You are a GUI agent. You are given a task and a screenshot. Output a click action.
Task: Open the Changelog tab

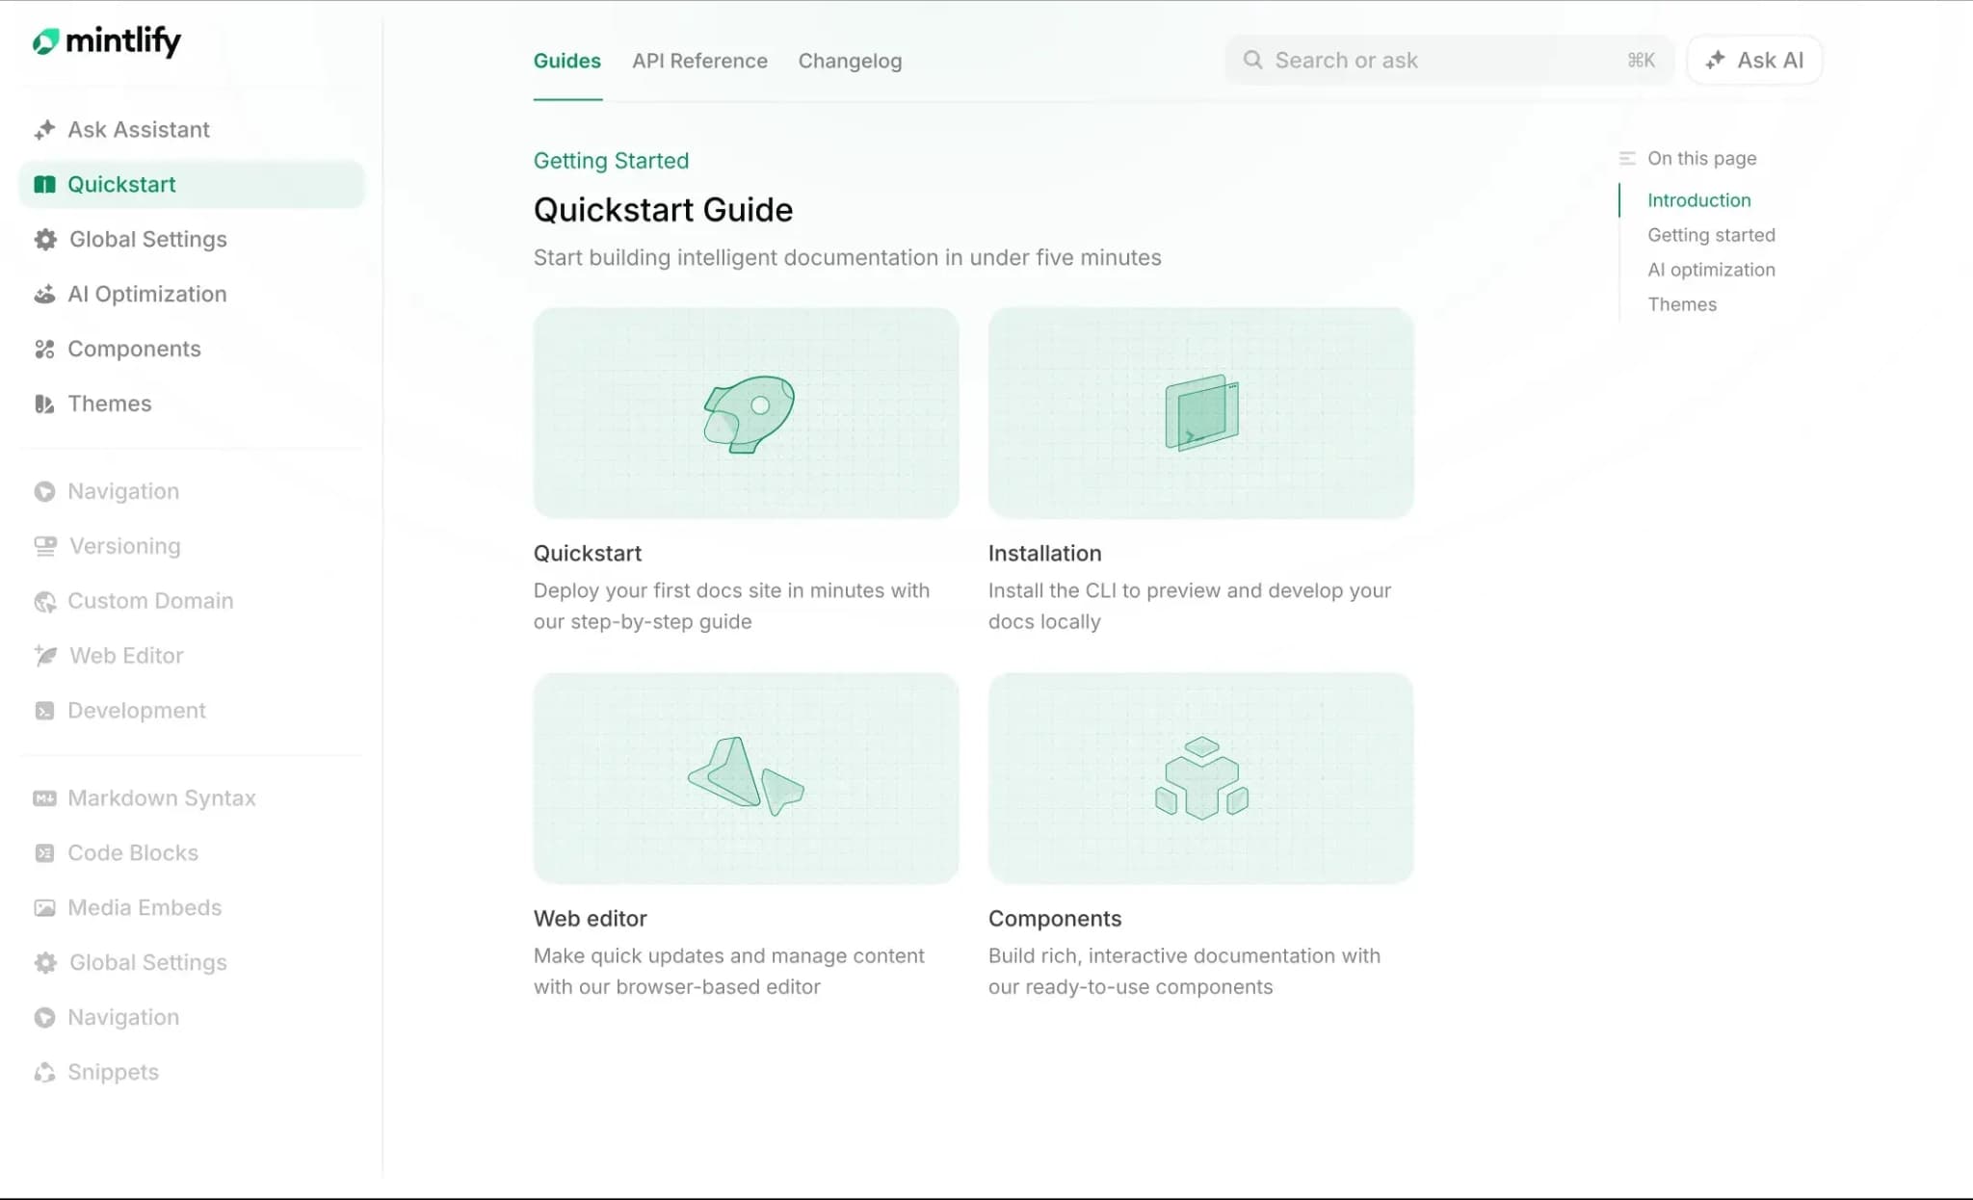(x=850, y=61)
